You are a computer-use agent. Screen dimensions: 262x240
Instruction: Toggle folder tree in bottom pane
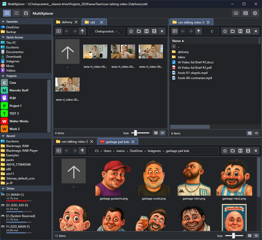point(59,151)
